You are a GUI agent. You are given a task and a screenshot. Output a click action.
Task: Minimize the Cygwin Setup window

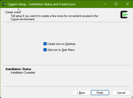(x=105, y=4)
